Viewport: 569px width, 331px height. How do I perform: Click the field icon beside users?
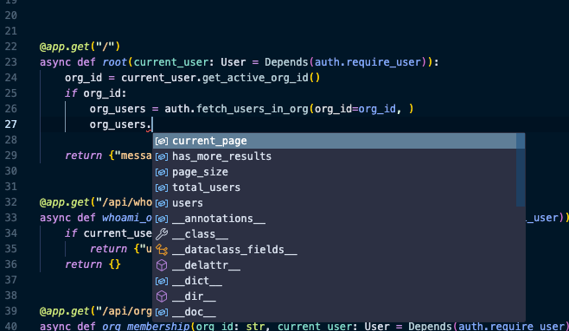(x=162, y=203)
